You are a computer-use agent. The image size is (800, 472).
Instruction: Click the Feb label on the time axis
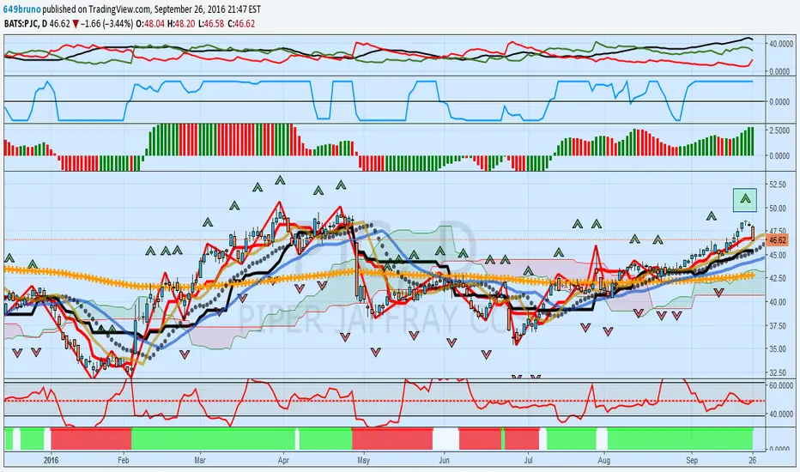tap(124, 460)
